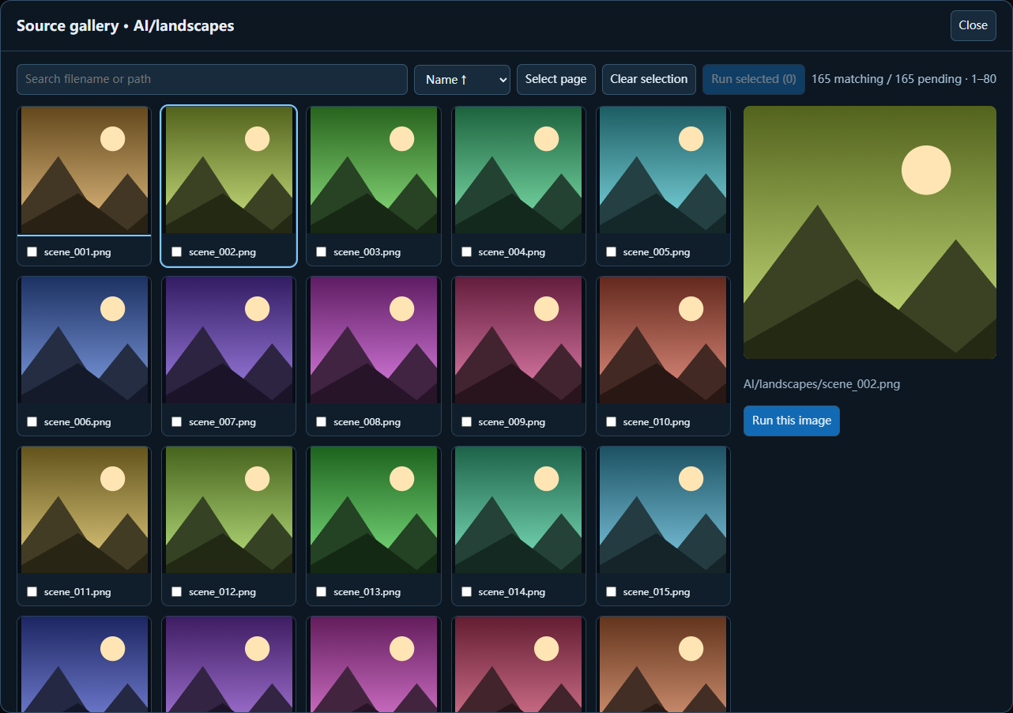
Task: Check the scene_013.png checkbox
Action: 321,592
